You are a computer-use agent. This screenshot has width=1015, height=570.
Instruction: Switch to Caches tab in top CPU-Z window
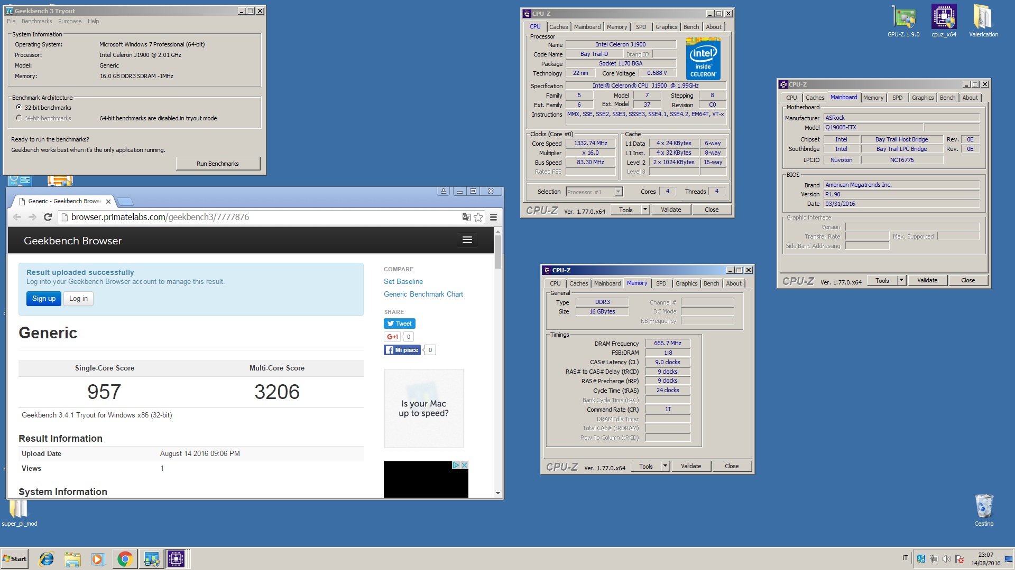click(x=558, y=27)
